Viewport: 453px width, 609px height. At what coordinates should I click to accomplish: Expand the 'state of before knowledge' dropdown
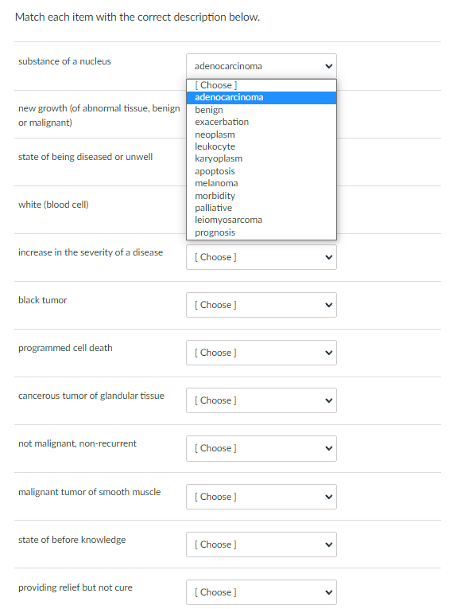(x=261, y=545)
